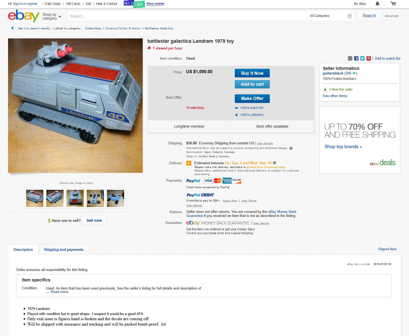This screenshot has height=336, width=409.
Task: Expand the Shop by category dropdown
Action: pyautogui.click(x=52, y=16)
